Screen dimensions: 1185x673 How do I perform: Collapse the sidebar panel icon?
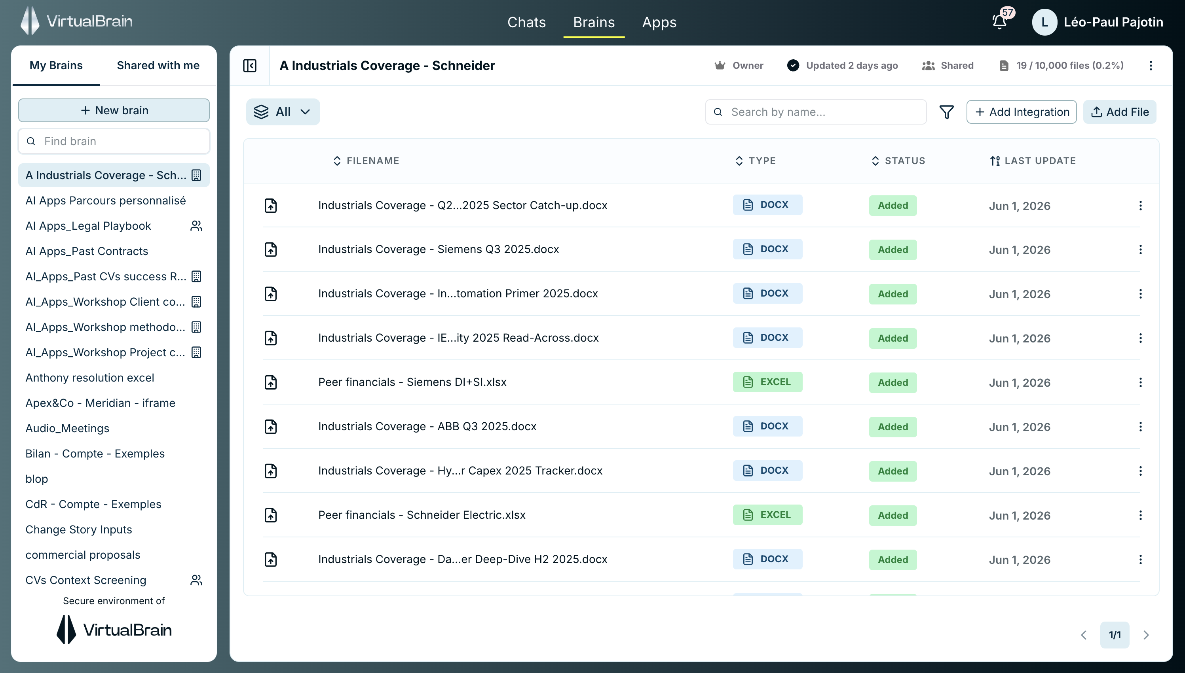point(250,66)
